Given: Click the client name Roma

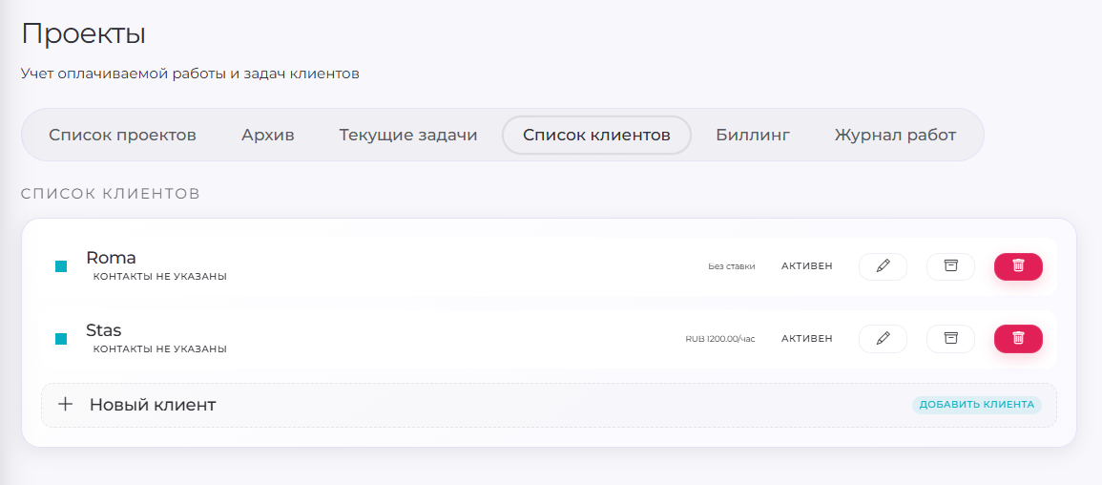Looking at the screenshot, I should click(x=111, y=257).
